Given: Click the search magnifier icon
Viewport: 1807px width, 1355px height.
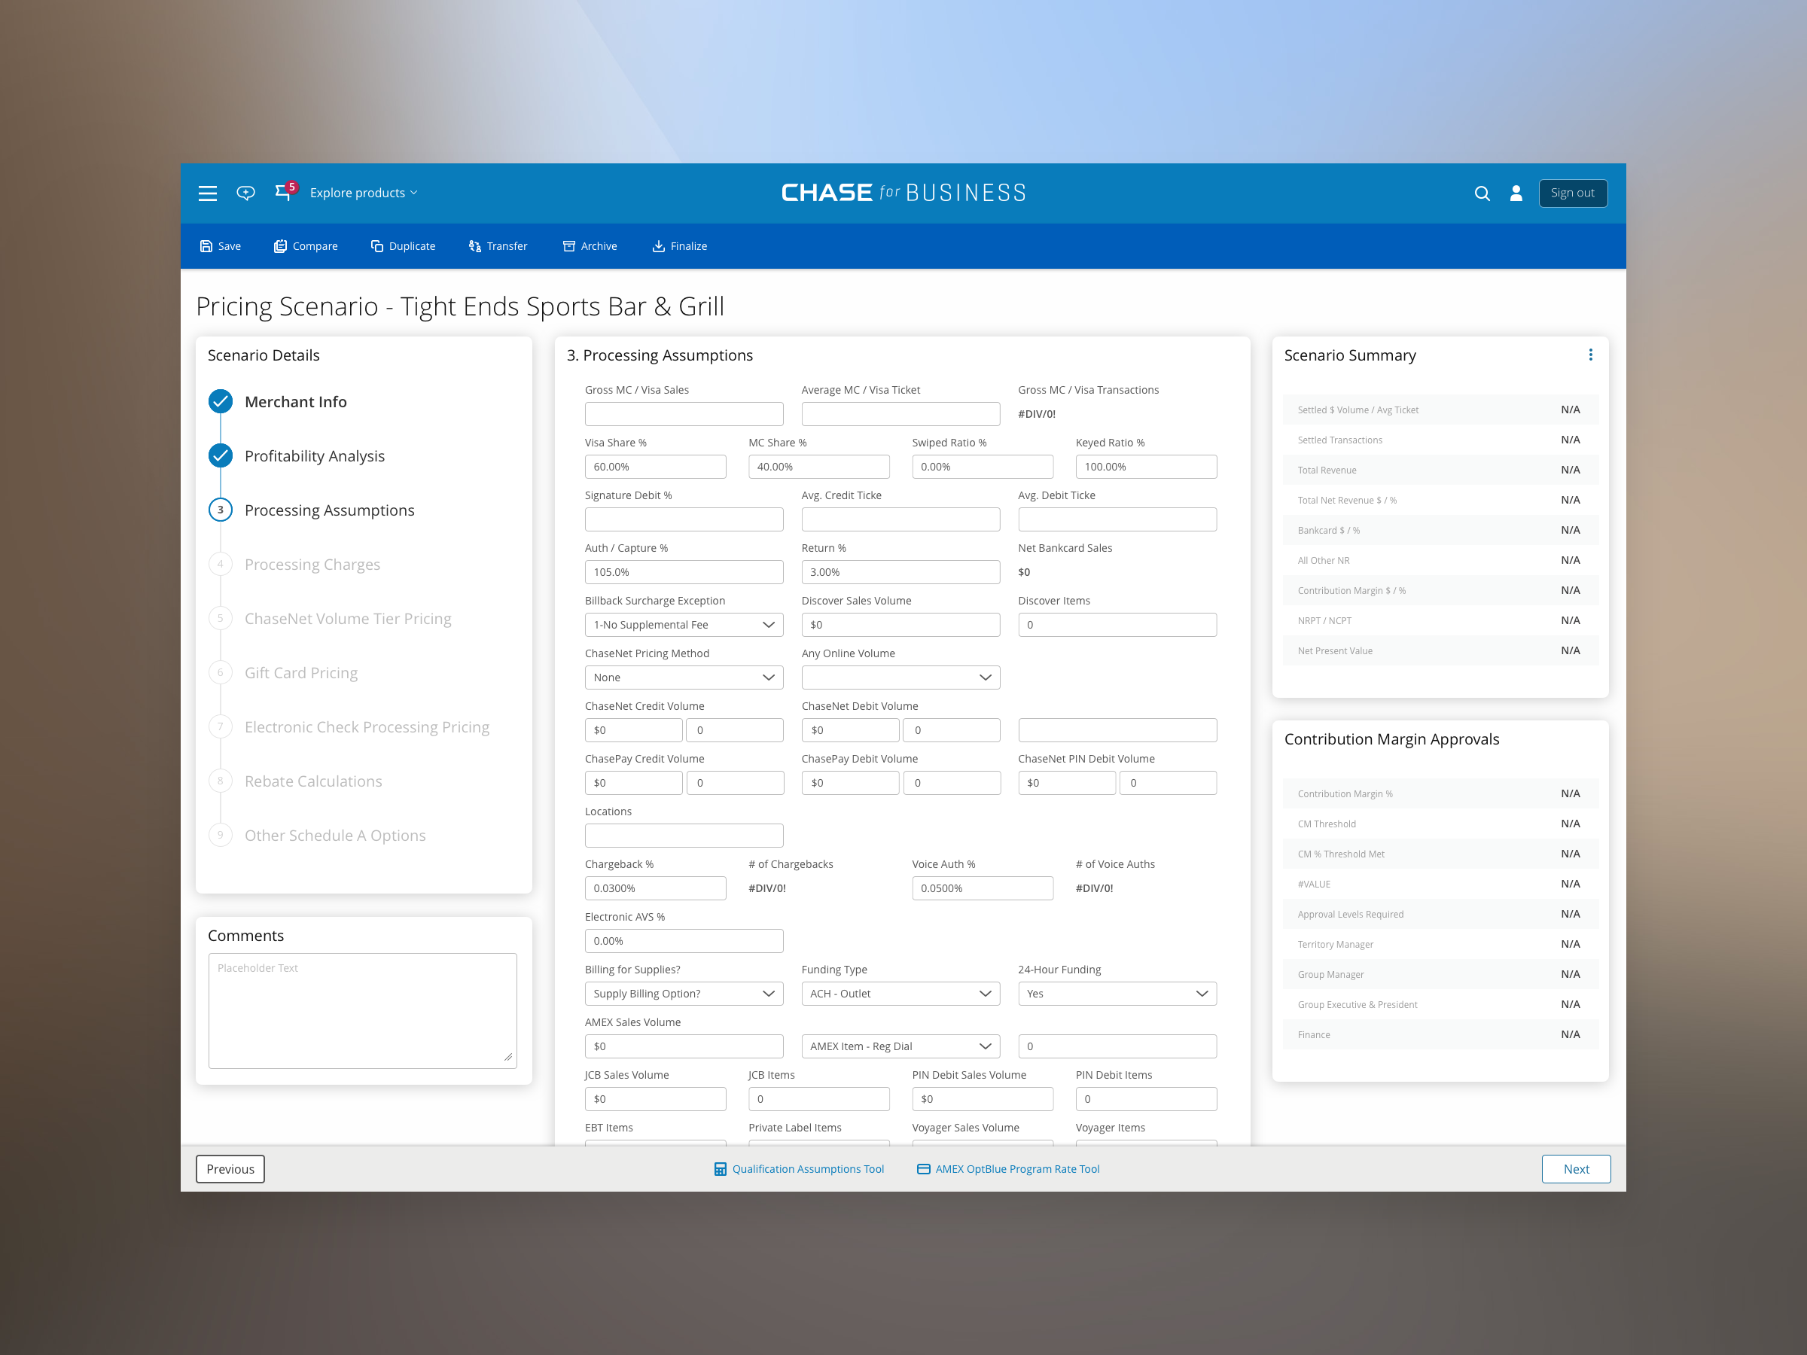Looking at the screenshot, I should pyautogui.click(x=1482, y=193).
